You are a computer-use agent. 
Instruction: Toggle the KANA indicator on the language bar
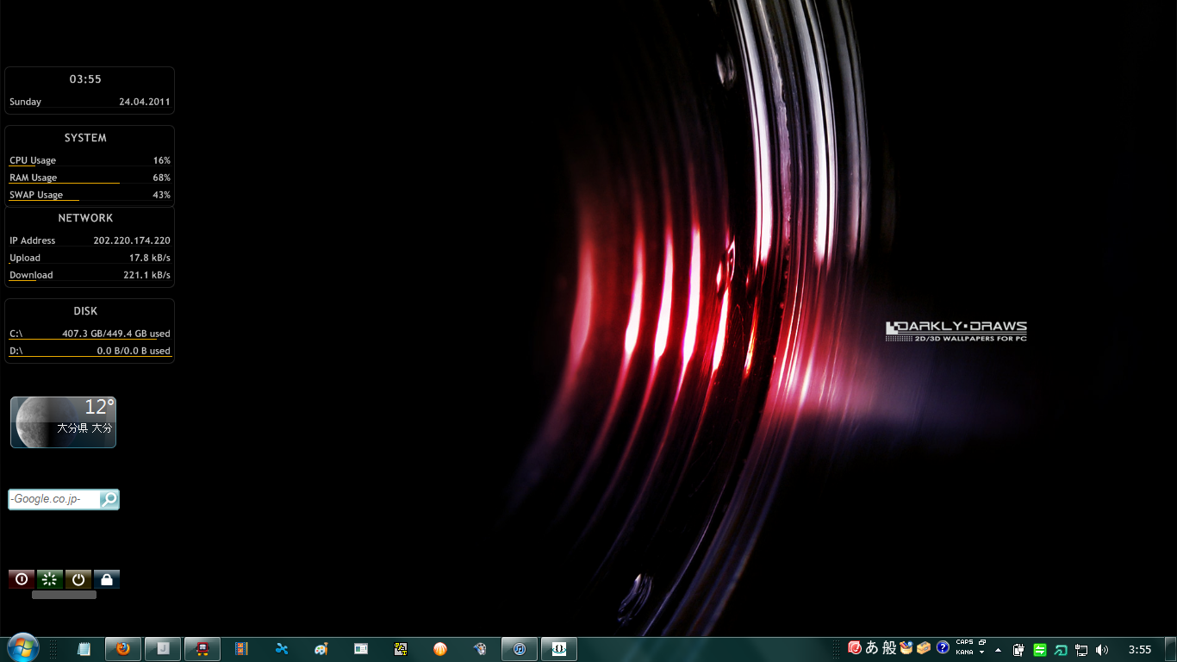coord(964,653)
